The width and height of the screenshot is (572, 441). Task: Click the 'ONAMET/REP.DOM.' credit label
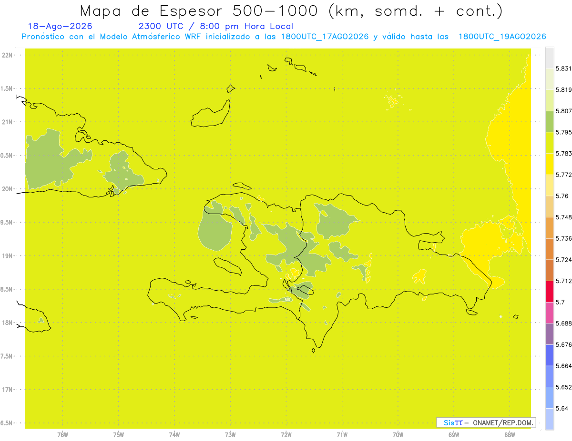504,422
